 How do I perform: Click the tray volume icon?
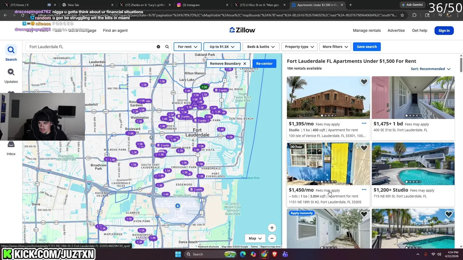(x=439, y=254)
